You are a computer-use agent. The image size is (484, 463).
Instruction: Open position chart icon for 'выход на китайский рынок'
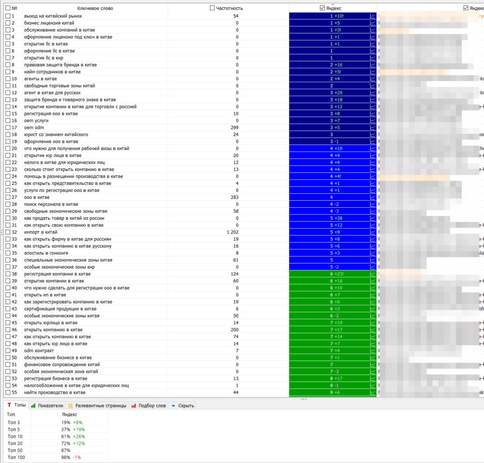coord(372,16)
